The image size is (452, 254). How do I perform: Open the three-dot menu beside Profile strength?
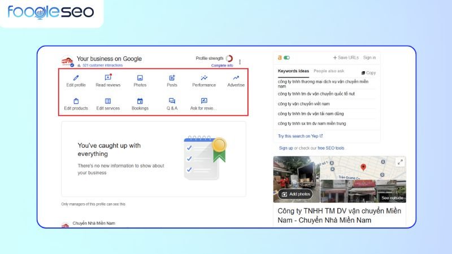point(240,62)
